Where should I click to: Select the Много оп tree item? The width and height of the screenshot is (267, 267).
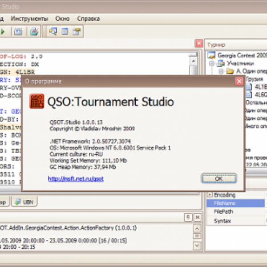(x=256, y=126)
